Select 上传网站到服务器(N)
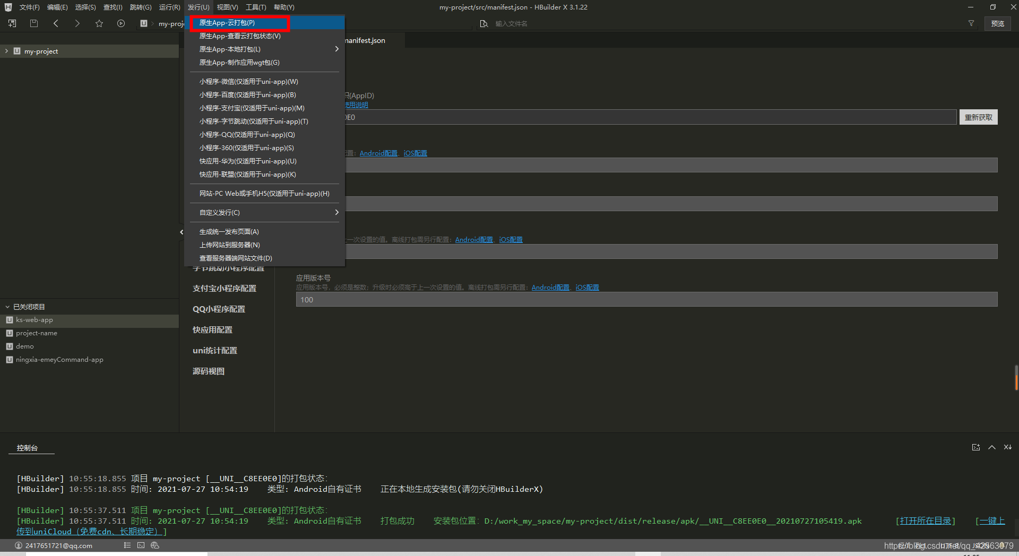1019x556 pixels. click(x=264, y=245)
